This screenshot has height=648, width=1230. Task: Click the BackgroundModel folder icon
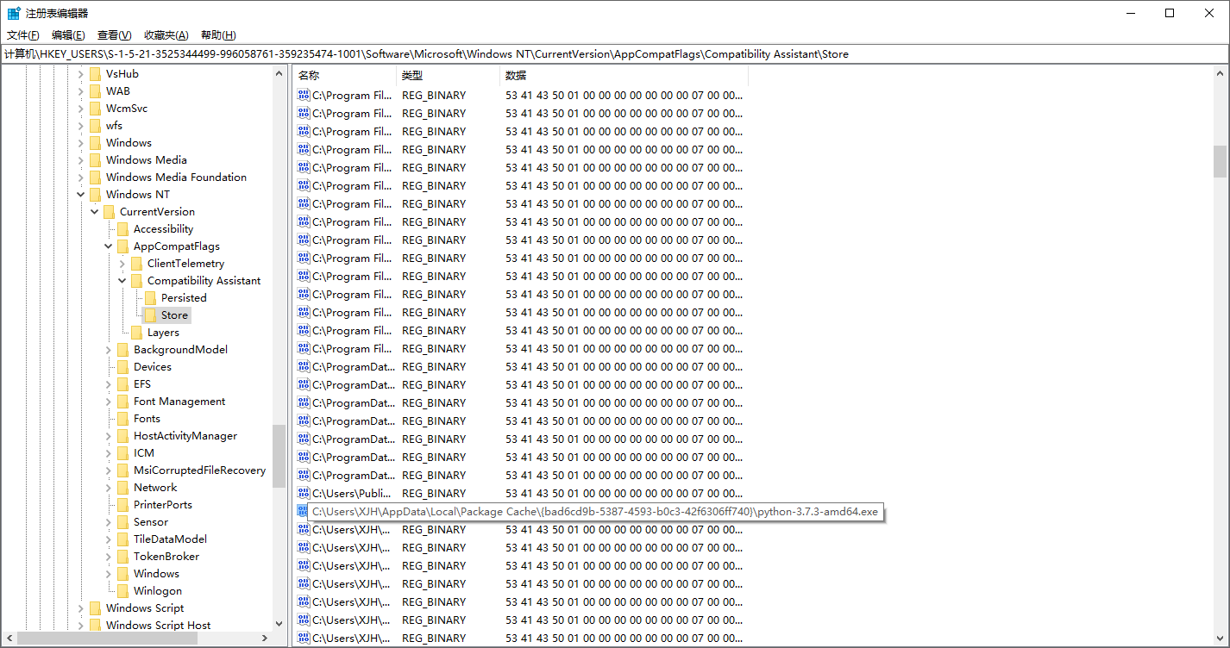(x=122, y=350)
